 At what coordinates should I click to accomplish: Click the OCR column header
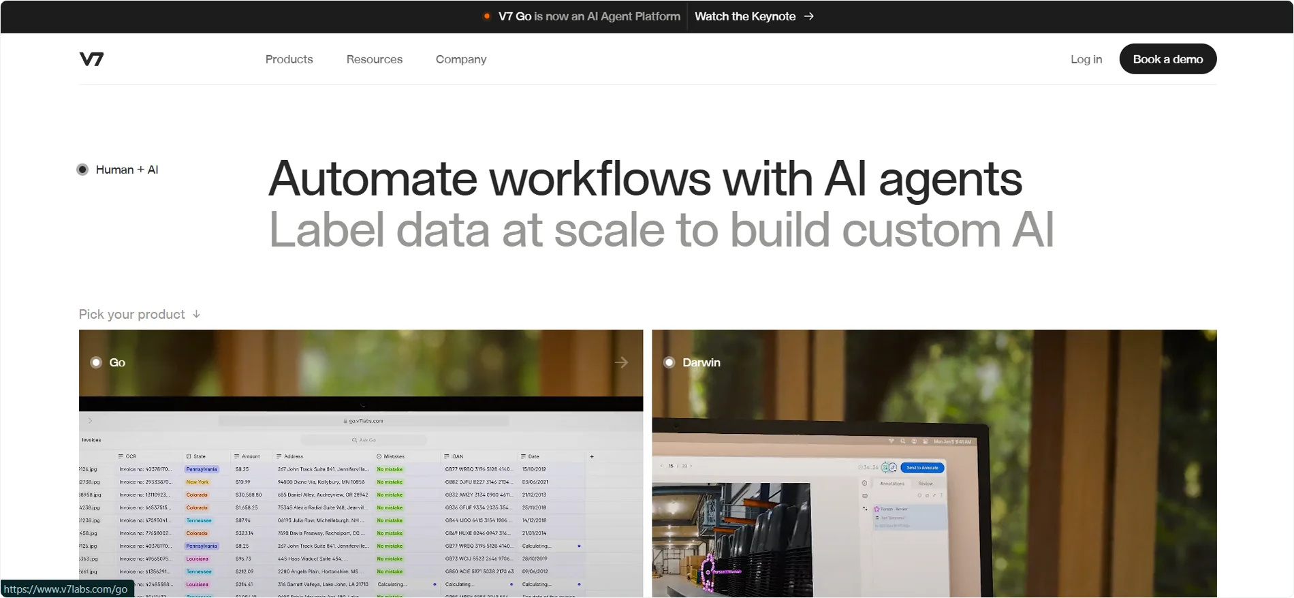coord(127,456)
